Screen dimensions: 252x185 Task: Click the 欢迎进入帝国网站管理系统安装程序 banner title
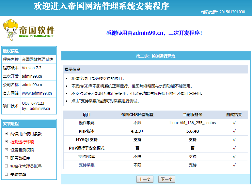(x=102, y=6)
